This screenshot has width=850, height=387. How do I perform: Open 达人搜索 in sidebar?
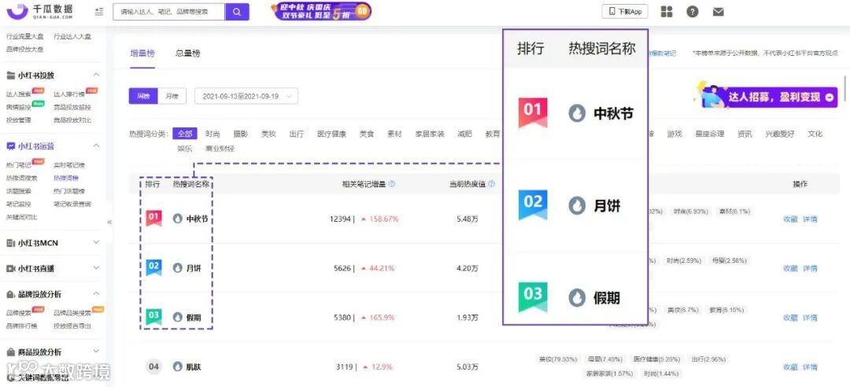pos(18,94)
